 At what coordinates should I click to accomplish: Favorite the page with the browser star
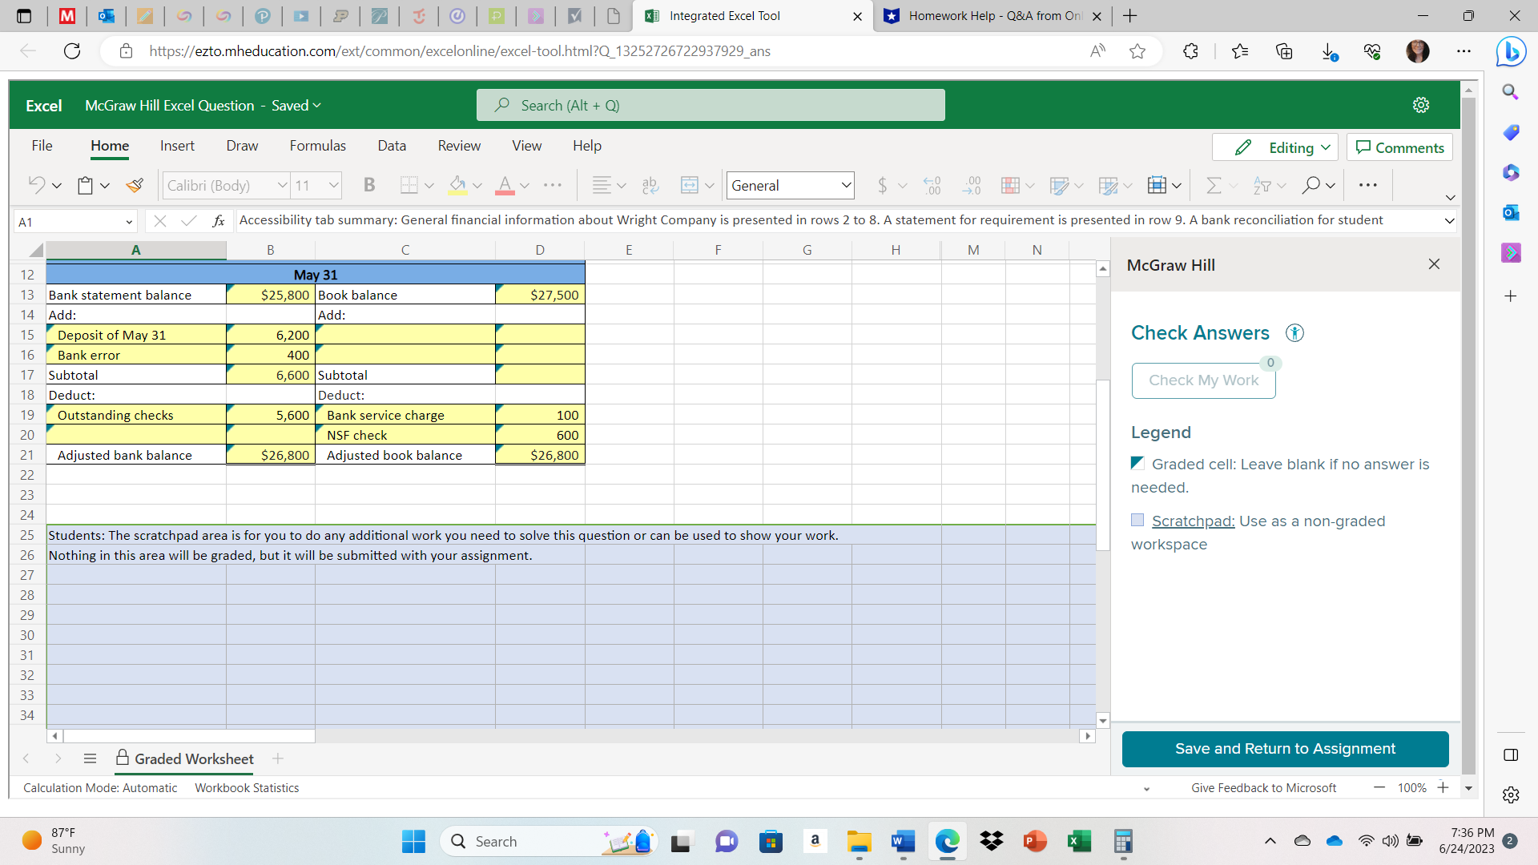[1138, 50]
